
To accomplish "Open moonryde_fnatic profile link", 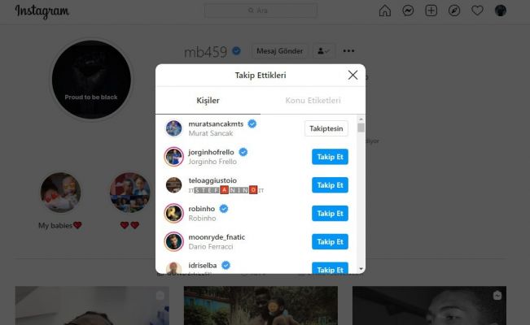I will (217, 237).
